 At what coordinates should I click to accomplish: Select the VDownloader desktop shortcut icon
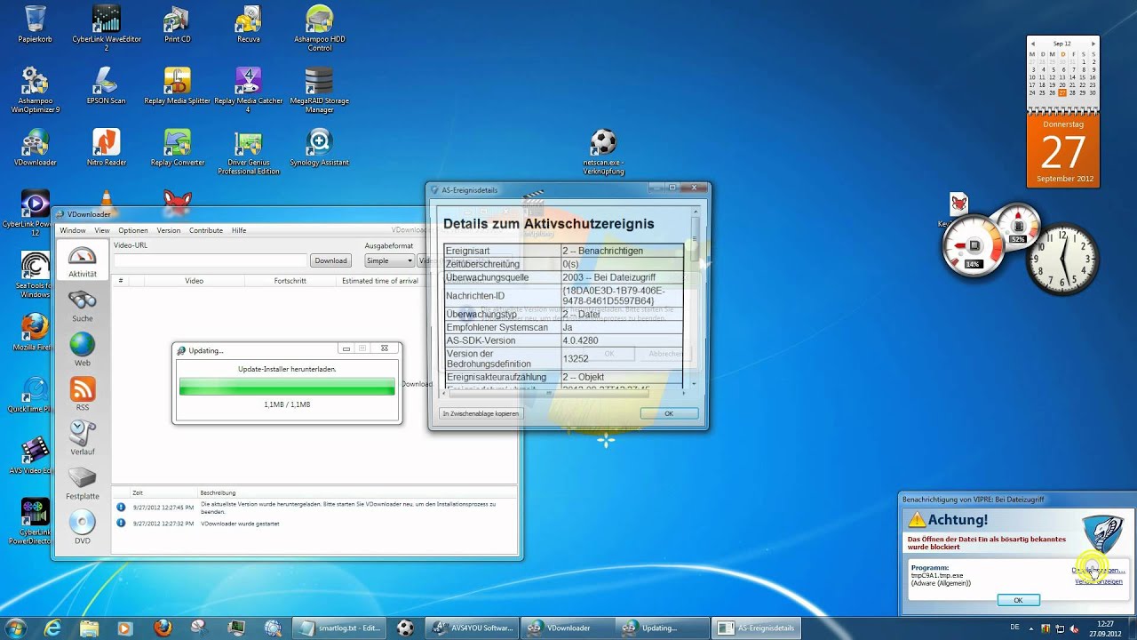coord(36,148)
